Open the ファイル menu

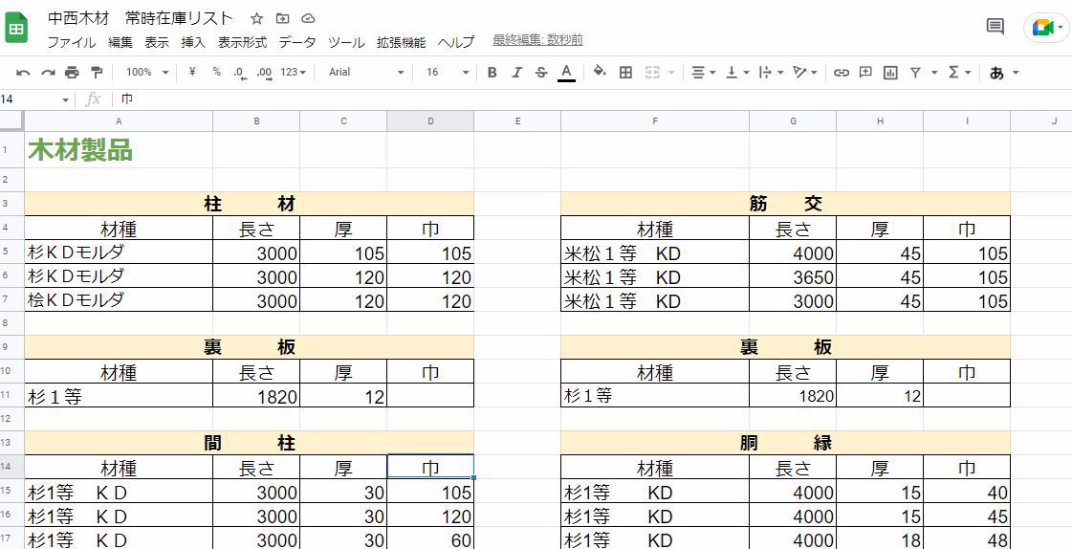pos(71,42)
